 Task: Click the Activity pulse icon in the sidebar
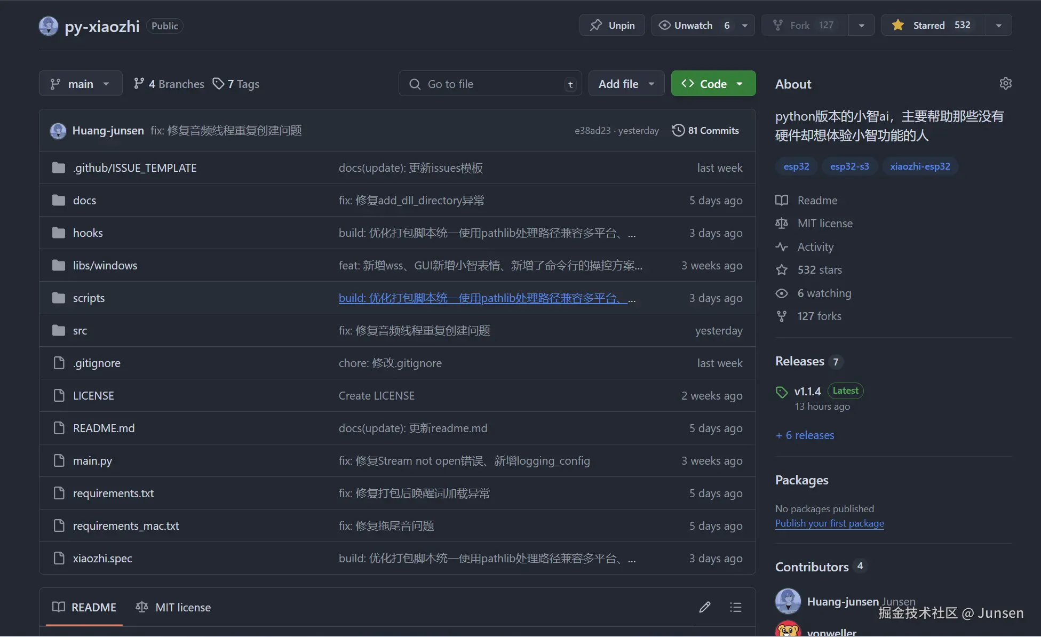tap(781, 246)
